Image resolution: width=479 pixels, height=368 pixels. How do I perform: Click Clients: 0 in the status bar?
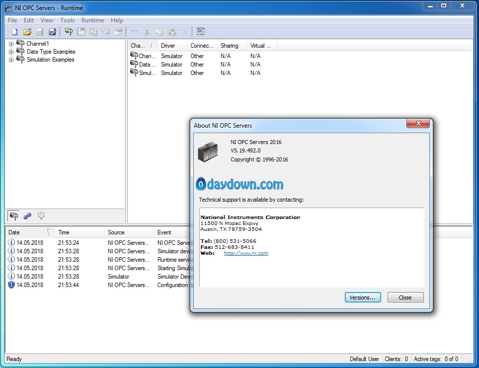click(396, 359)
